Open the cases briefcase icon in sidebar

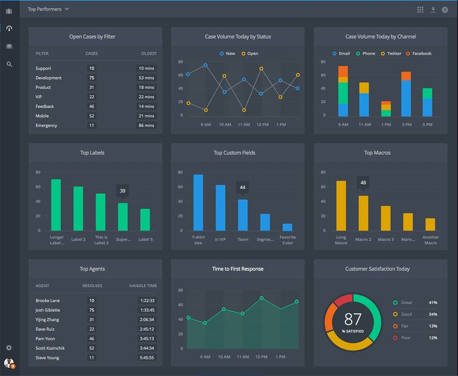[9, 11]
